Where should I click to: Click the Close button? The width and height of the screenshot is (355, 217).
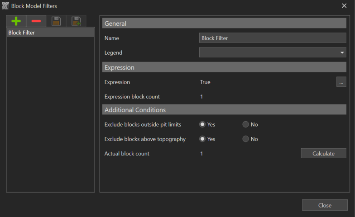(325, 205)
